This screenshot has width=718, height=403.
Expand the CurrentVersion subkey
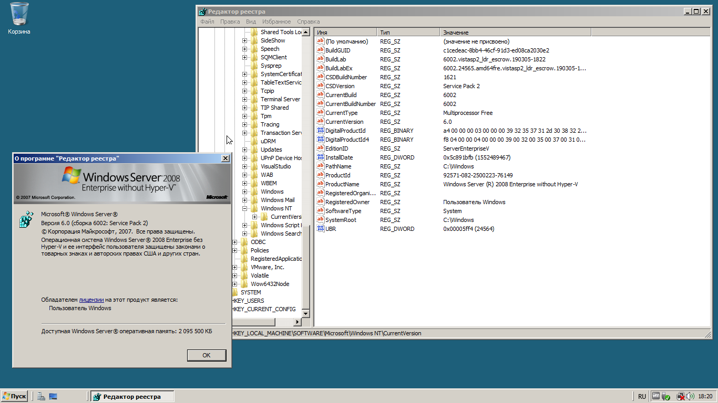[254, 217]
